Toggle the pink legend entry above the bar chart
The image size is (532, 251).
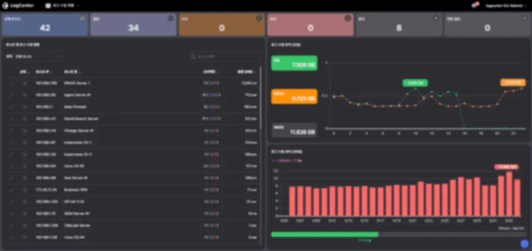click(x=286, y=160)
